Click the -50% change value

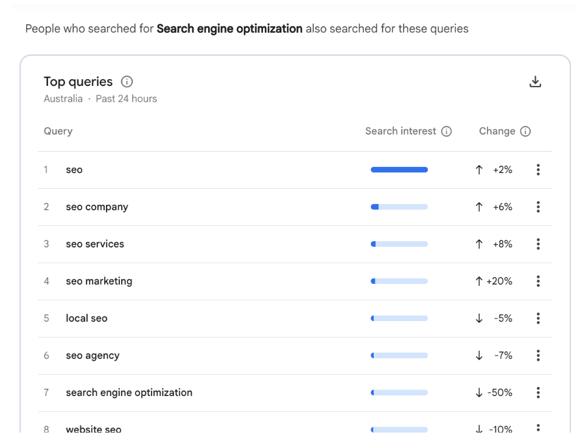pyautogui.click(x=500, y=392)
